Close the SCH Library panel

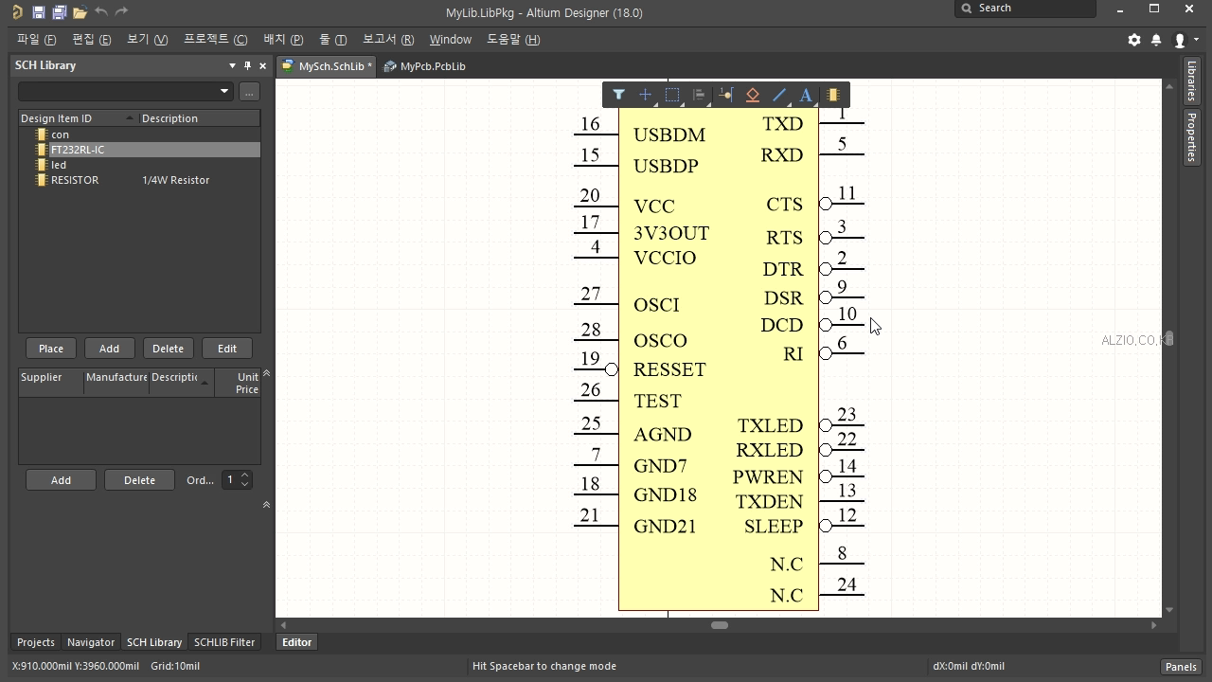262,65
